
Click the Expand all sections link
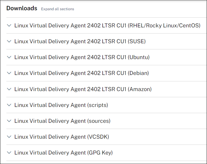(x=57, y=9)
